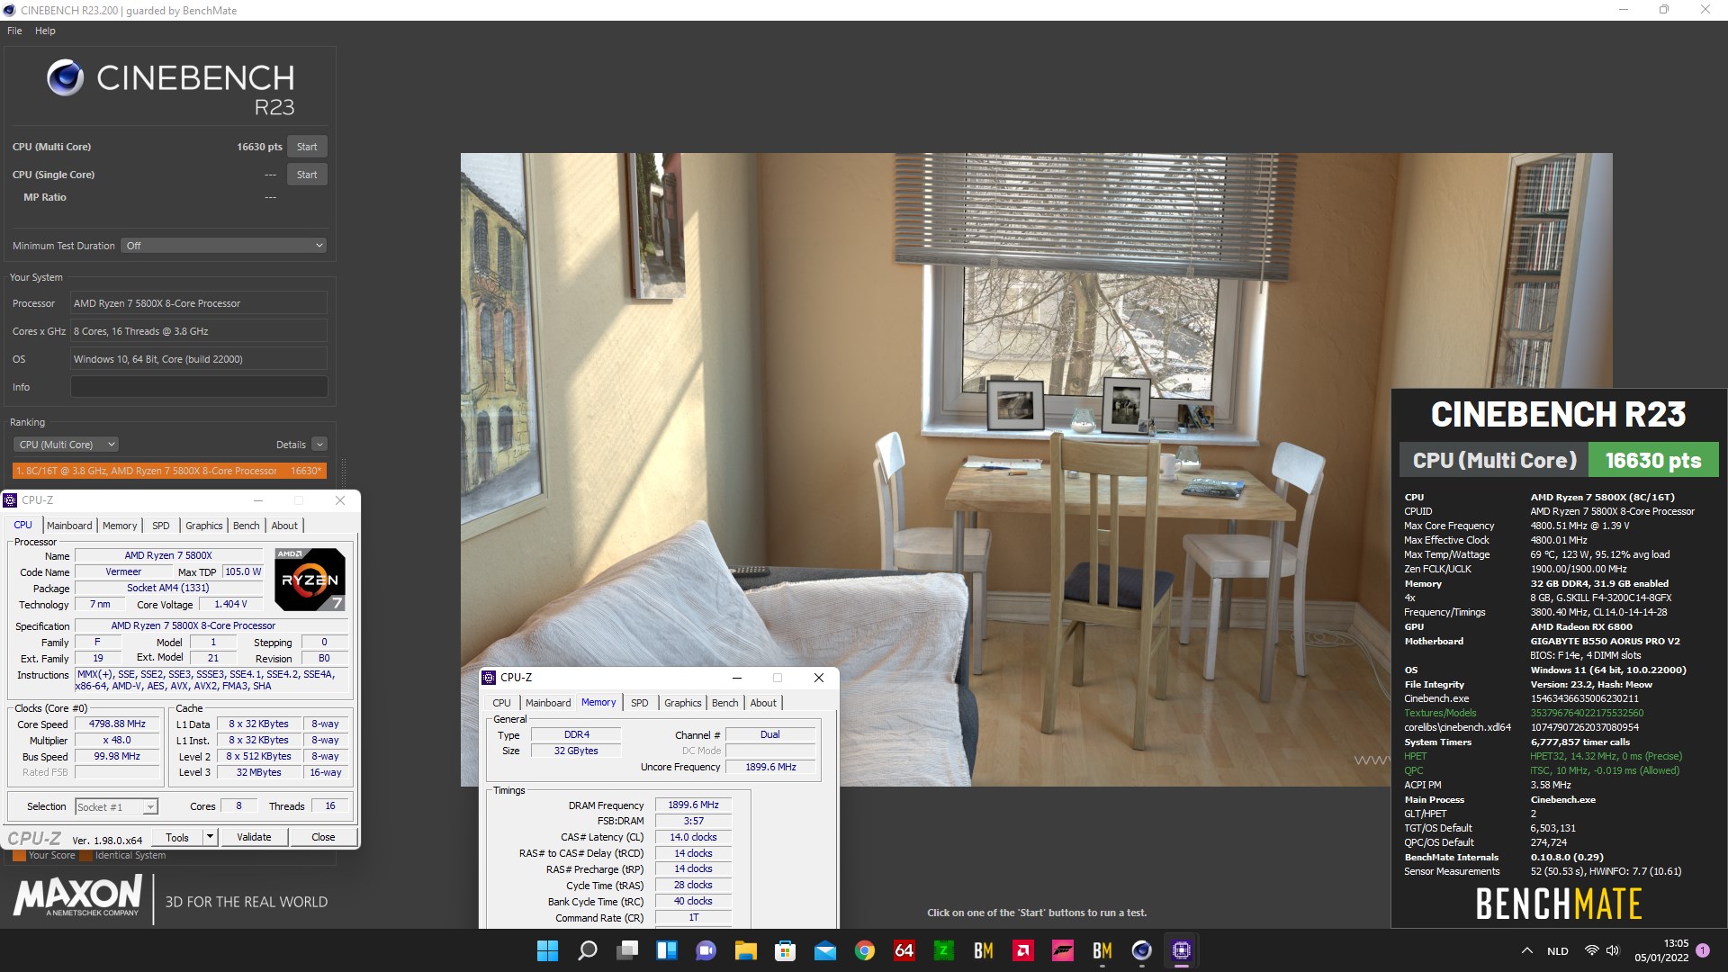The width and height of the screenshot is (1728, 972).
Task: Click the 16630 pts score in BenchMate overlay
Action: point(1653,461)
